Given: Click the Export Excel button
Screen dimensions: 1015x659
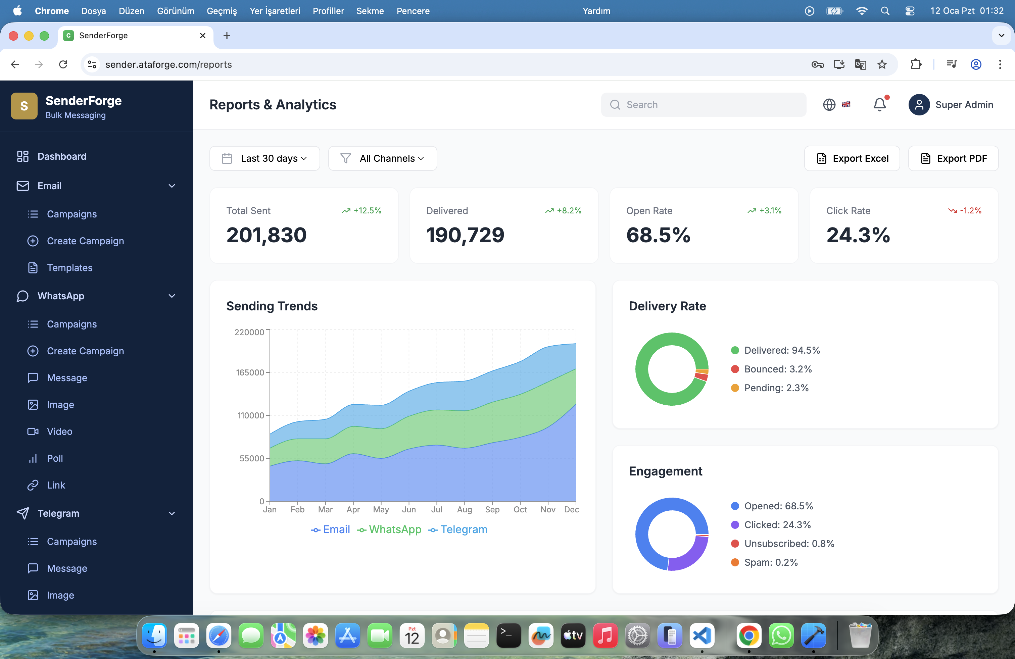Looking at the screenshot, I should (x=852, y=159).
